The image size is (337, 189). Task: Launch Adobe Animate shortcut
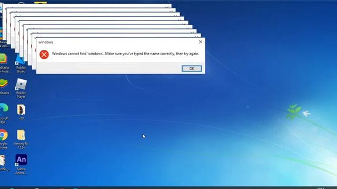(21, 164)
